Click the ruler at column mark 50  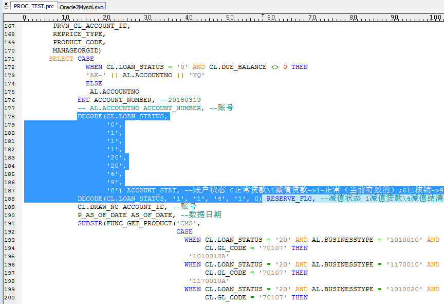[230, 17]
